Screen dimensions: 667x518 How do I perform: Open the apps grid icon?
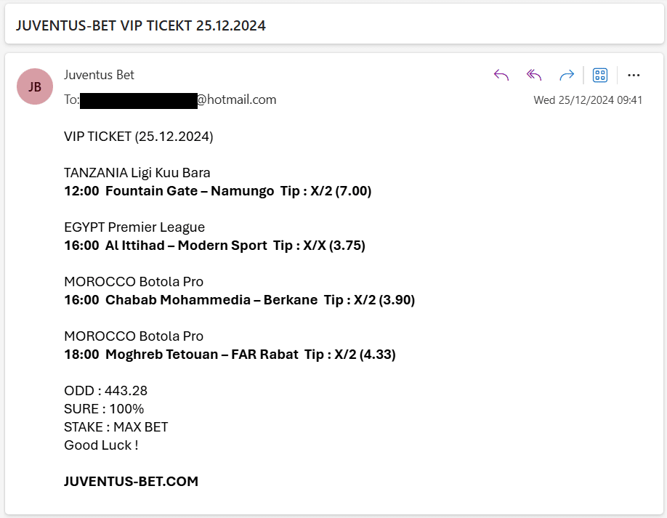(600, 76)
